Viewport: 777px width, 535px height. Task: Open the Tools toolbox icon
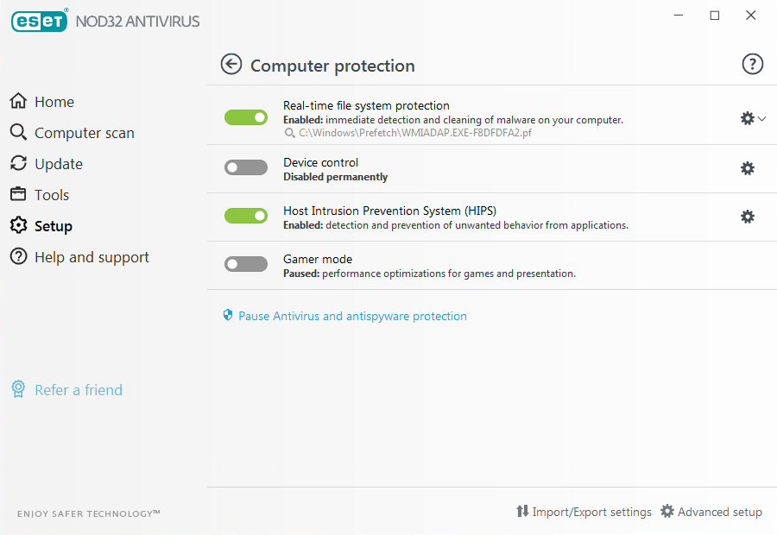pos(17,194)
